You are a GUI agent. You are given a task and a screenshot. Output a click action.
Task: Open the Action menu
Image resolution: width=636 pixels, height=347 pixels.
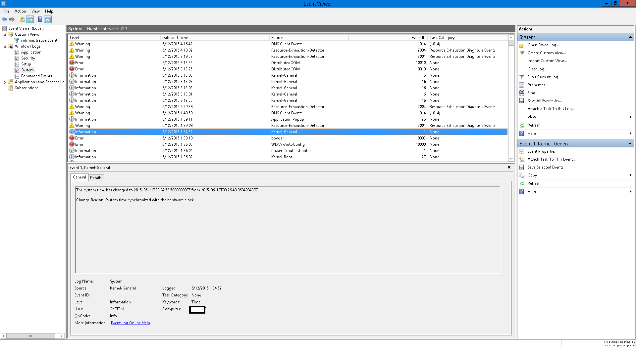(x=20, y=11)
